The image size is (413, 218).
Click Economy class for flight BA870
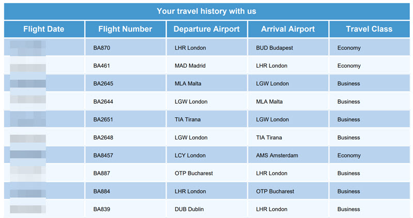coord(349,48)
